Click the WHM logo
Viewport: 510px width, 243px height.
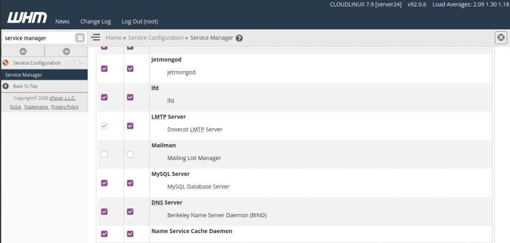pos(27,18)
